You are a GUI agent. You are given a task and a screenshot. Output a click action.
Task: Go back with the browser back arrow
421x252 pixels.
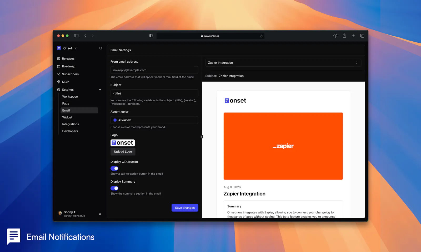[86, 36]
